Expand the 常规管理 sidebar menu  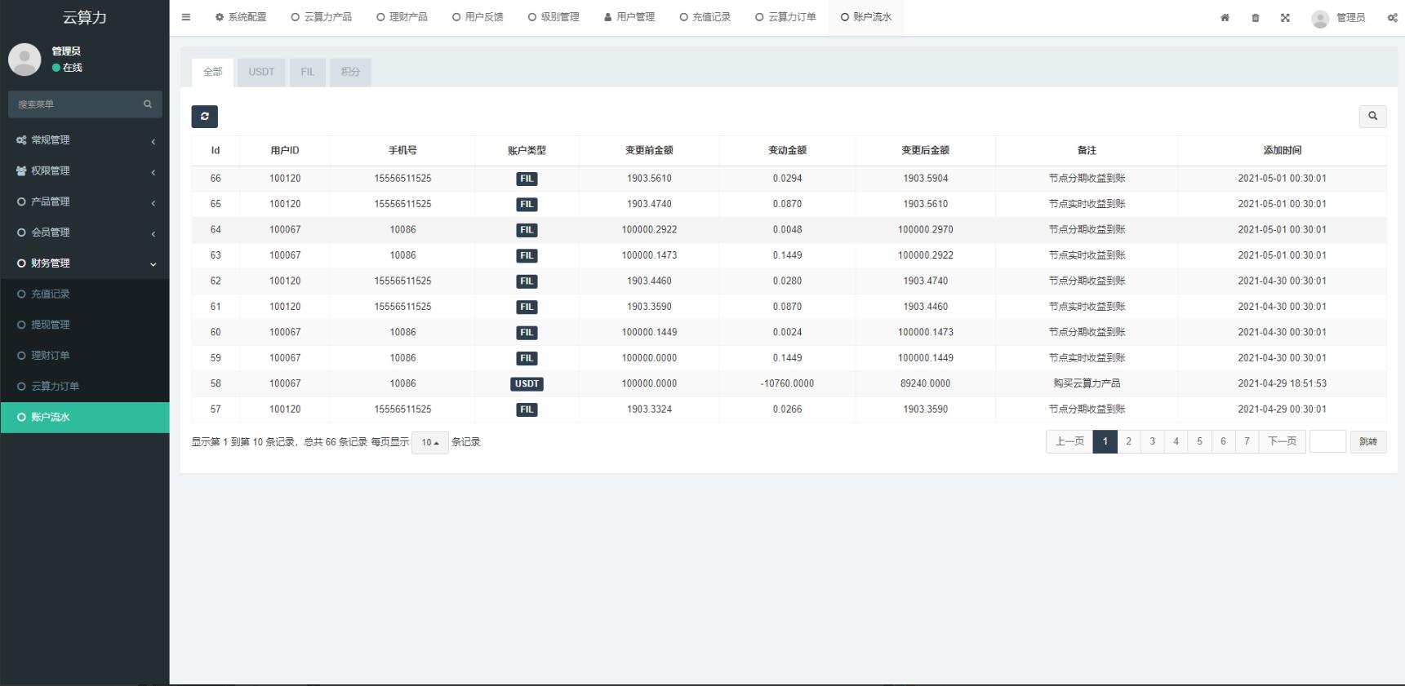tap(85, 140)
